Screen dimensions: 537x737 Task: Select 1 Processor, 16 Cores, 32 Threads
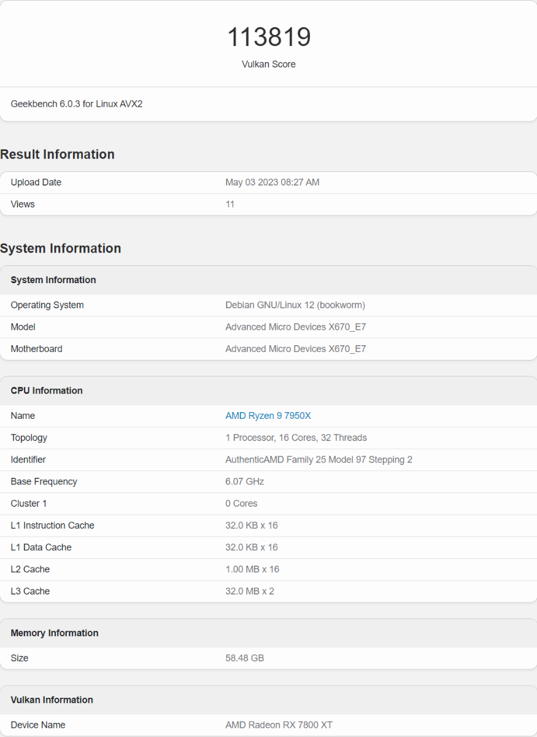[x=296, y=438]
